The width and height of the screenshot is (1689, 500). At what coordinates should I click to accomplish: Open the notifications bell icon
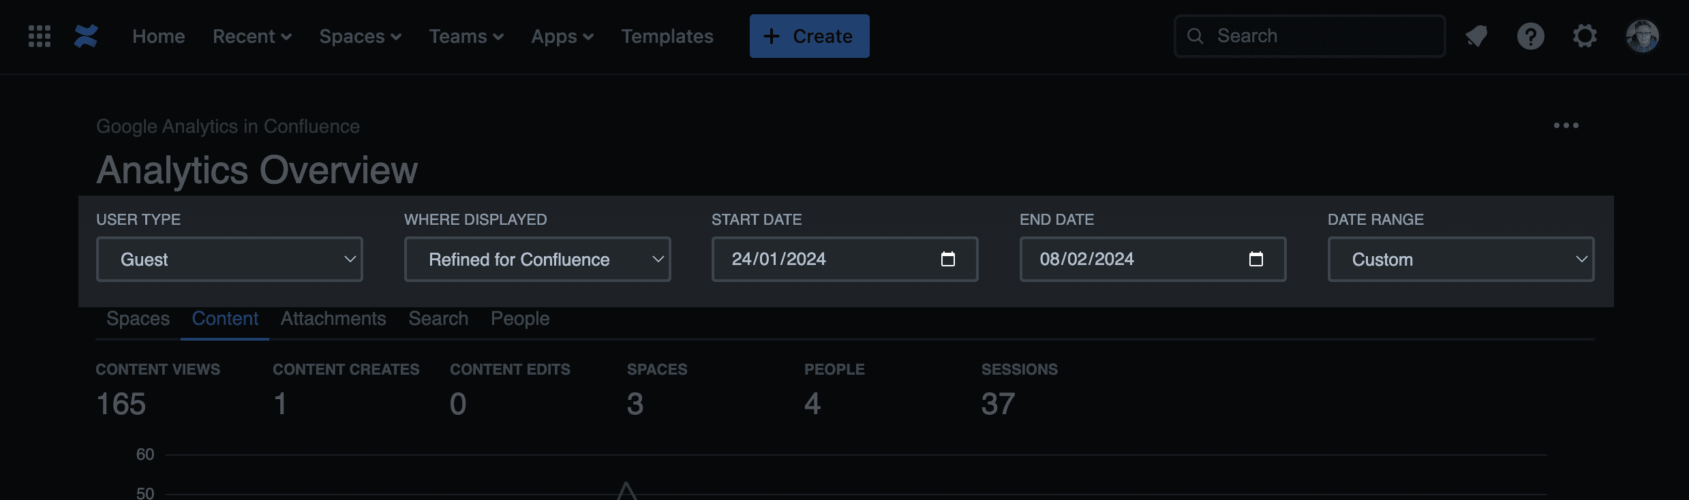coord(1476,36)
